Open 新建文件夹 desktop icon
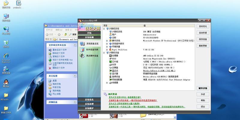 pos(6,110)
